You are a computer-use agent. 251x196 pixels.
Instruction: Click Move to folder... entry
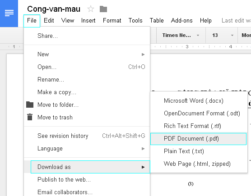coord(87,105)
